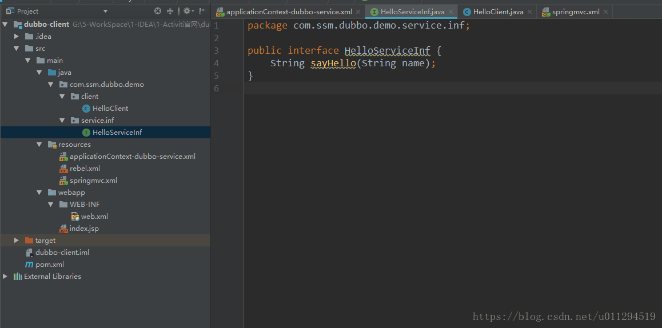The height and width of the screenshot is (328, 662).
Task: Click the scroll from source target icon
Action: click(157, 11)
